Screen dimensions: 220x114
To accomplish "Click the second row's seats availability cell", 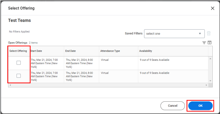I will pos(155,73).
